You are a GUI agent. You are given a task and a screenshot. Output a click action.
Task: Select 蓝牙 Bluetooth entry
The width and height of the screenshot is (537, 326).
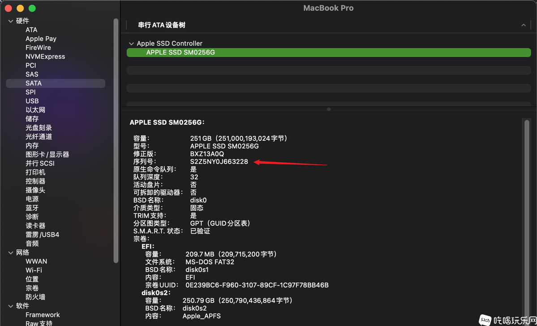point(32,207)
